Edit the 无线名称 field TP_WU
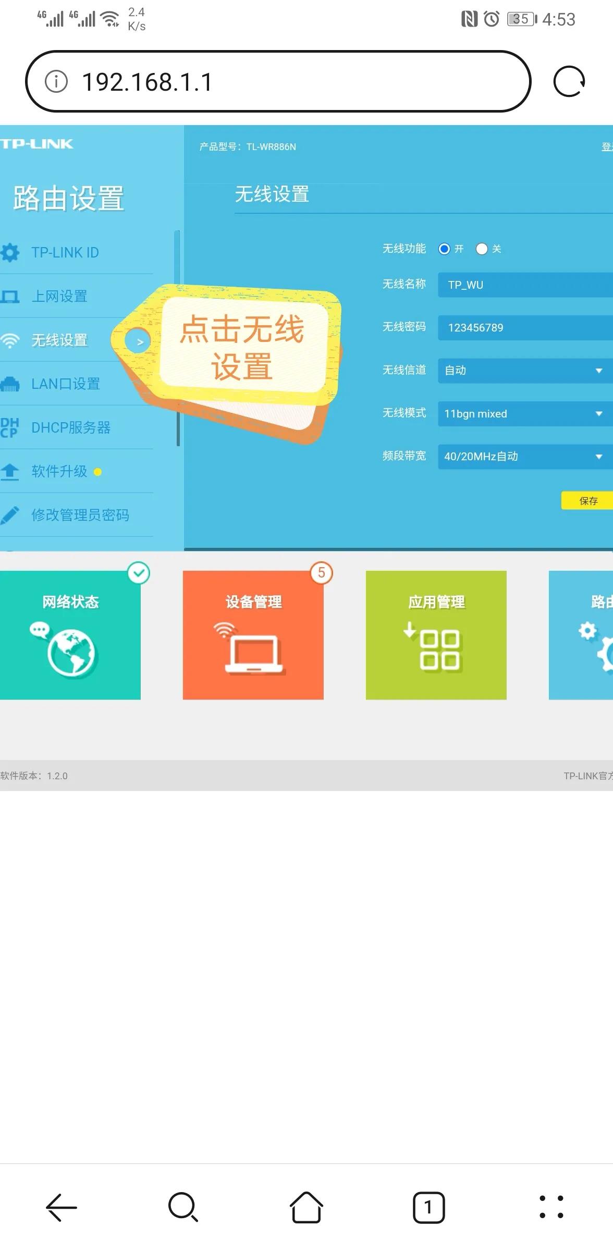This screenshot has width=613, height=1251. pyautogui.click(x=525, y=285)
